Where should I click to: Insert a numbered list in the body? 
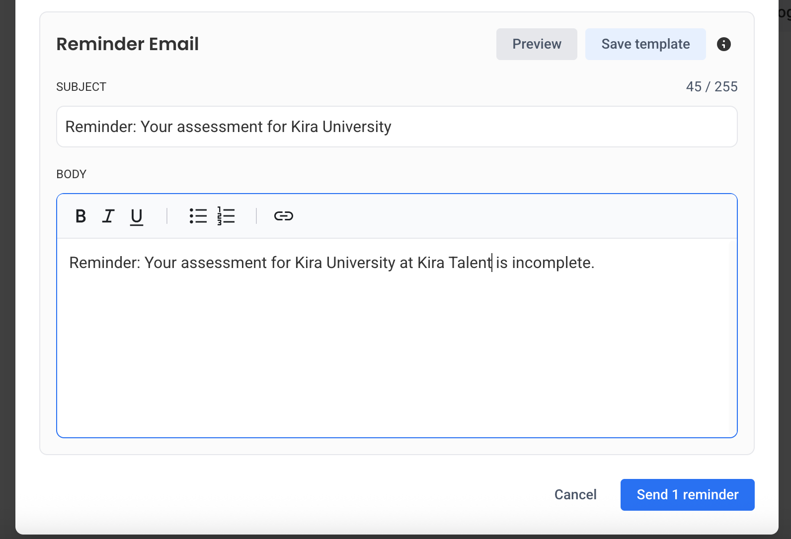(x=226, y=216)
